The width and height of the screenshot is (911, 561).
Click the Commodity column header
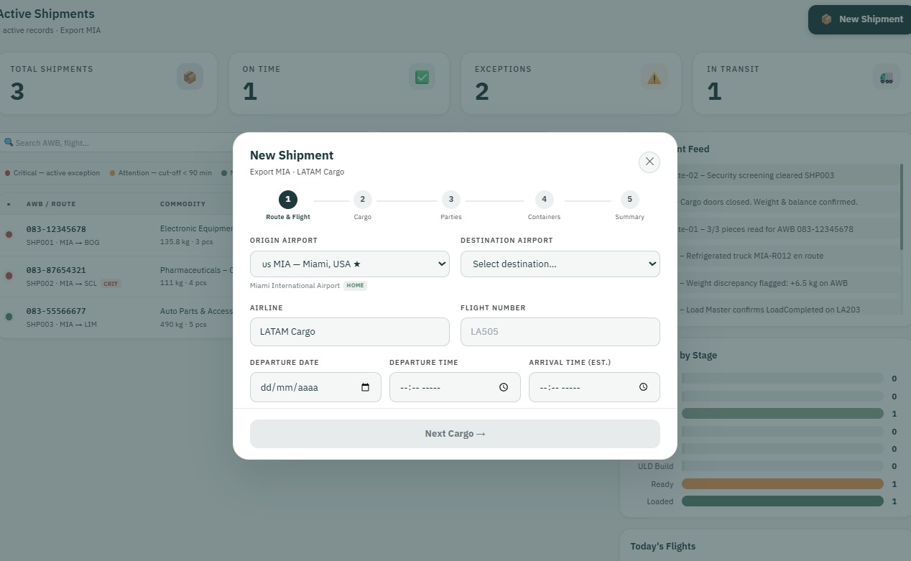(182, 204)
